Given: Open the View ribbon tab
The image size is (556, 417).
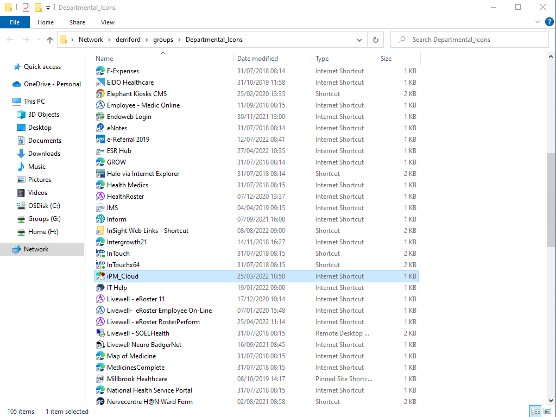Looking at the screenshot, I should [x=108, y=22].
